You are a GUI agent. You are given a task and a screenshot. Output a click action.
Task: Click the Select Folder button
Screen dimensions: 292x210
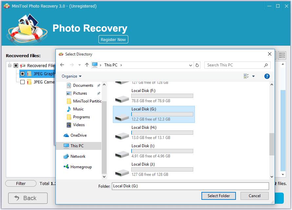[x=219, y=196]
